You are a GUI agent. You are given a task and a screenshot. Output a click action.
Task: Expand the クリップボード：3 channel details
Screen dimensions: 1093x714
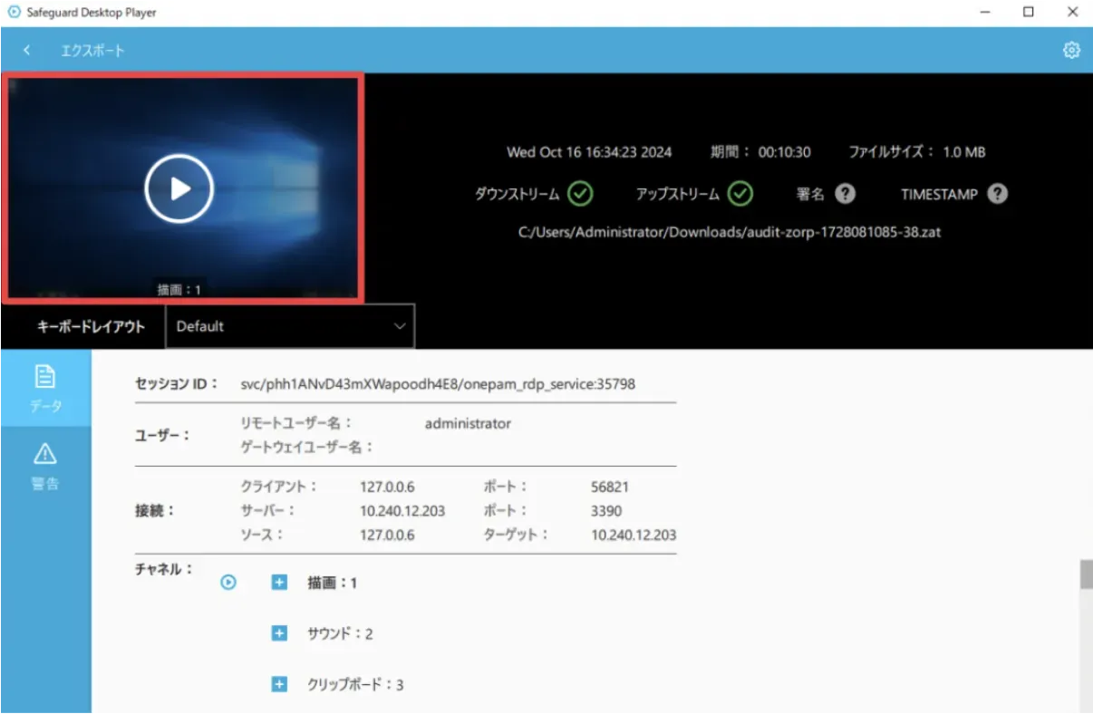pos(278,684)
